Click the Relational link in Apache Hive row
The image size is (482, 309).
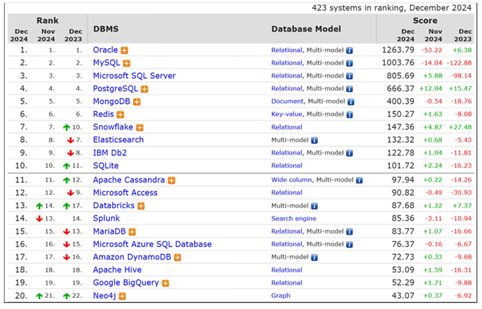point(286,270)
